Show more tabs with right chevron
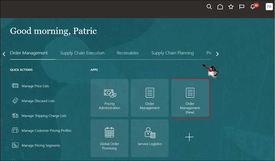 coord(218,54)
